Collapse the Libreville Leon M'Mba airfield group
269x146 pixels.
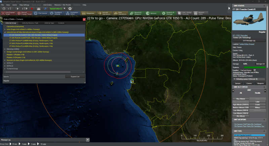pyautogui.click(x=5, y=32)
